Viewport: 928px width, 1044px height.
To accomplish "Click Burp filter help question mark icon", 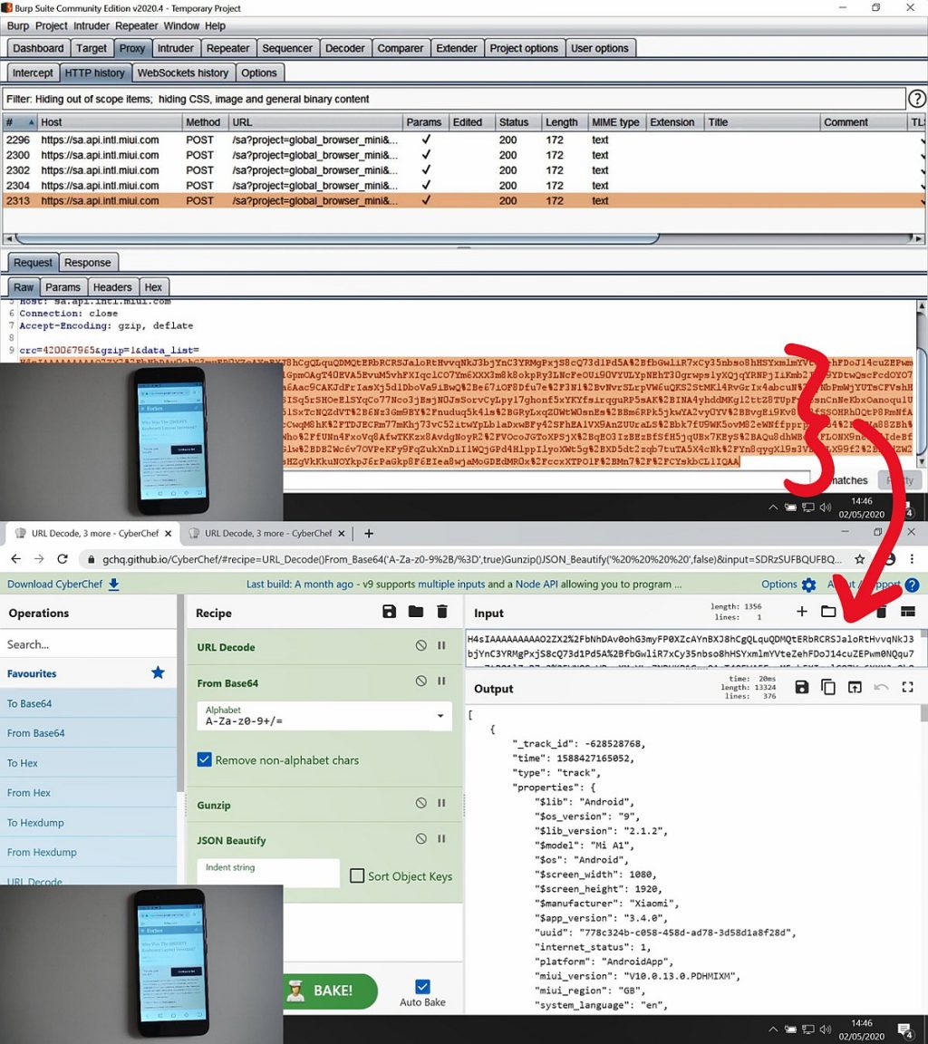I will (x=917, y=99).
